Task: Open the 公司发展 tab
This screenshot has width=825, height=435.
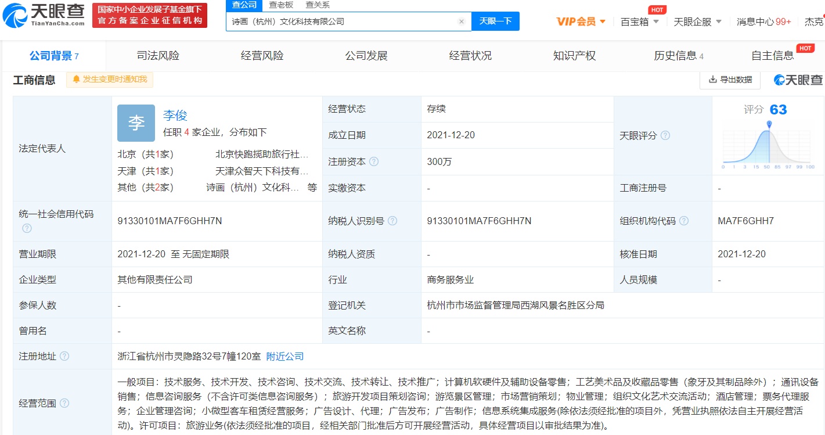Action: click(x=366, y=56)
